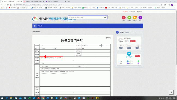Click the browser back arrow
Image resolution: width=177 pixels, height=100 pixels.
pyautogui.click(x=2, y=5)
